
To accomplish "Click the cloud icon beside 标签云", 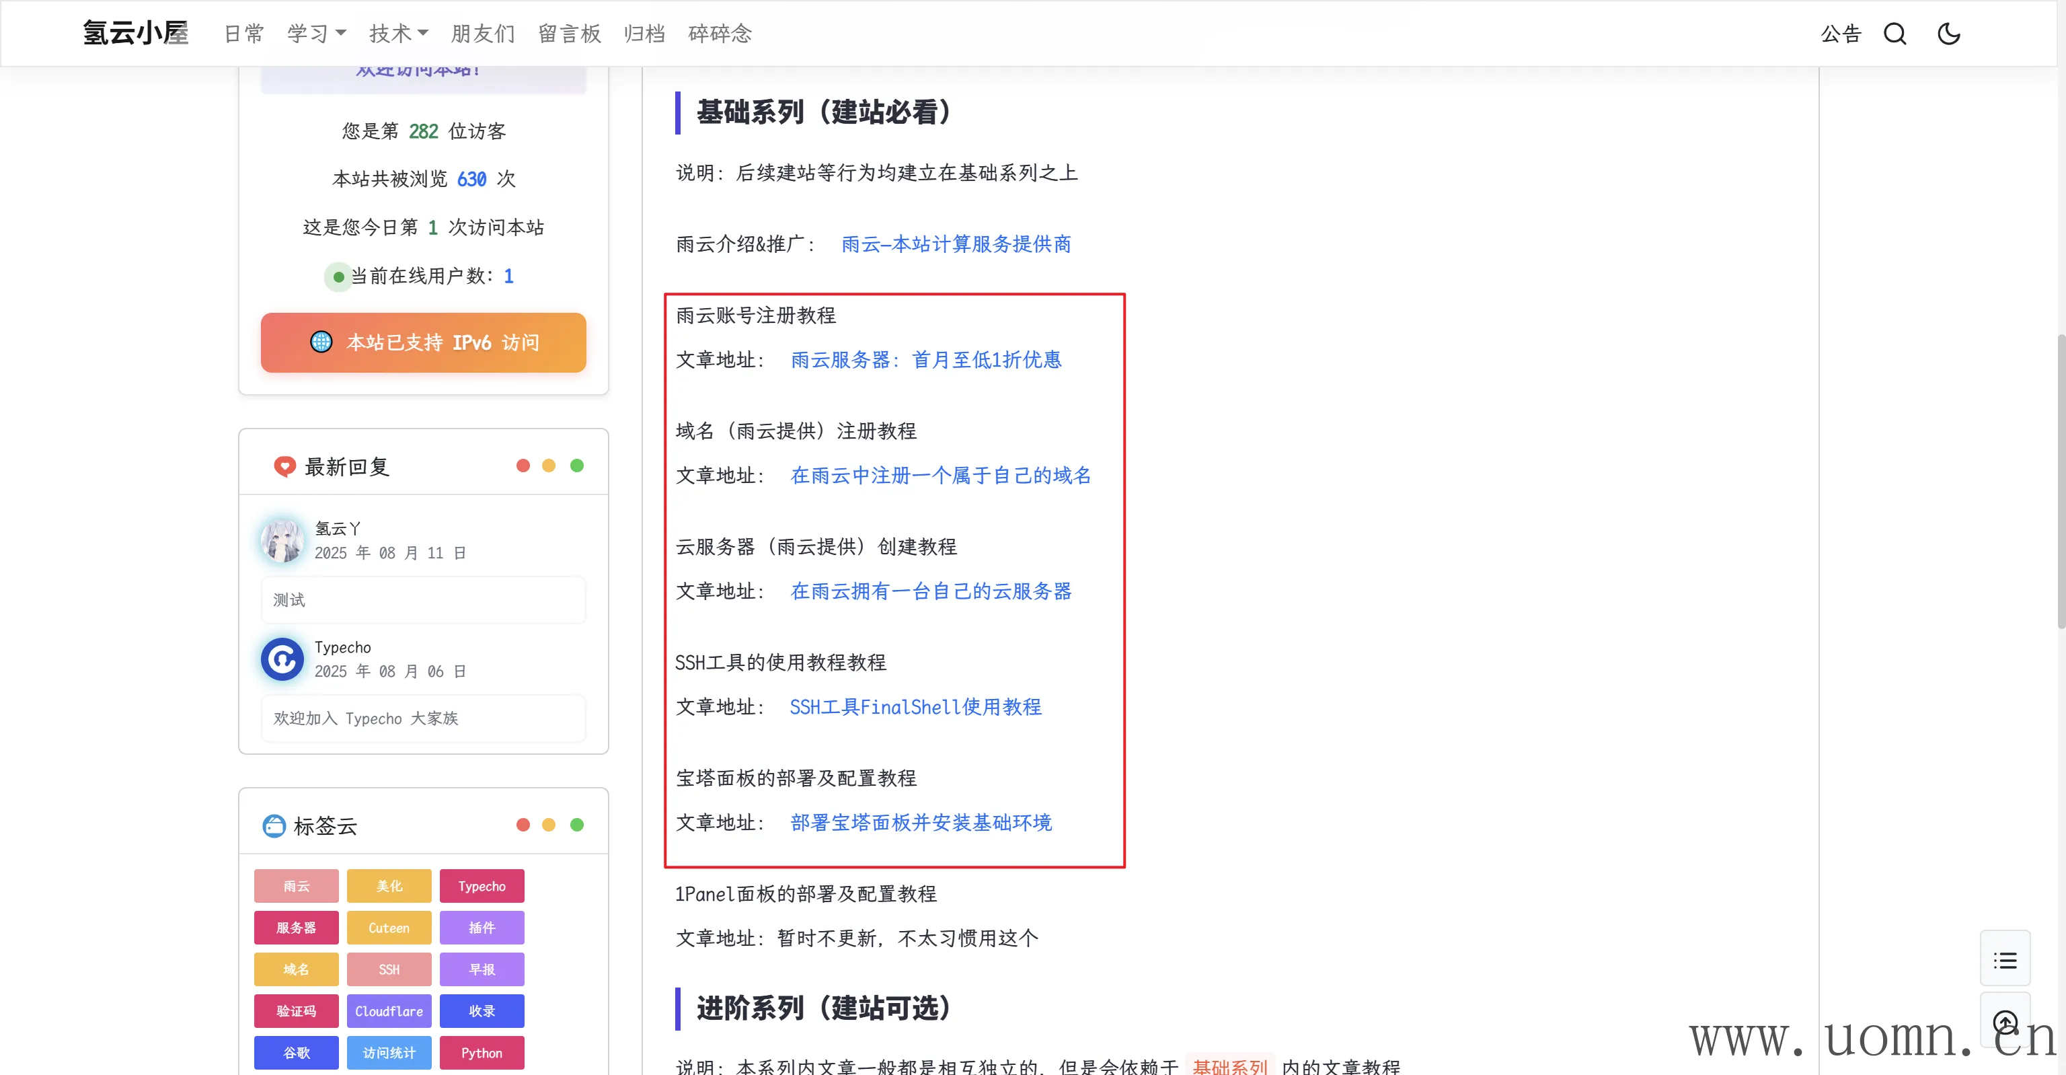I will click(274, 825).
